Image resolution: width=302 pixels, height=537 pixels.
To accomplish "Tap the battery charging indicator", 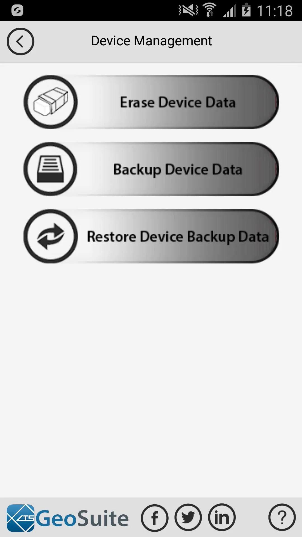I will click(x=246, y=10).
